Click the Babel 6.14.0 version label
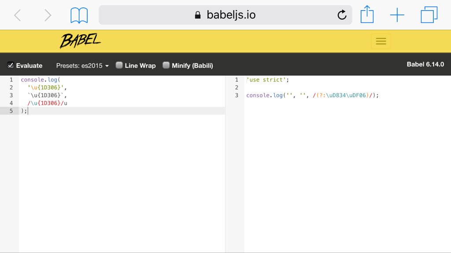The height and width of the screenshot is (253, 451). [x=425, y=64]
